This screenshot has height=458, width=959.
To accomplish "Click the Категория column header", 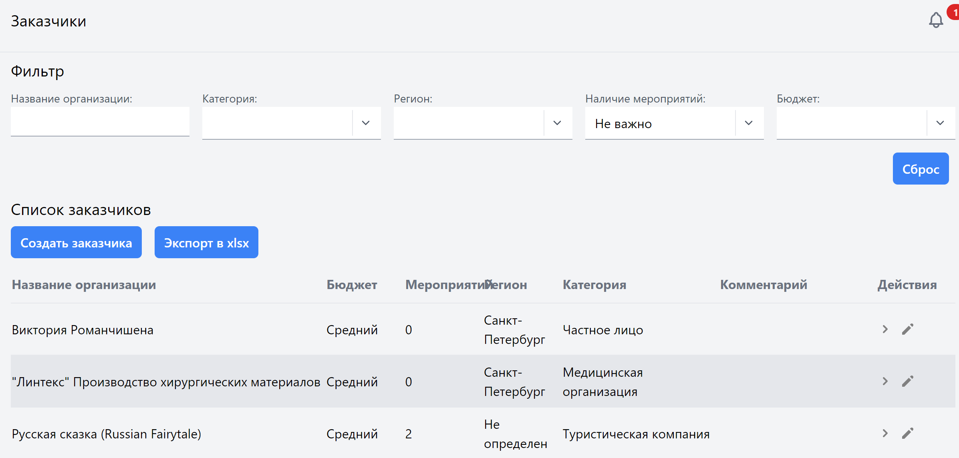I will click(594, 285).
